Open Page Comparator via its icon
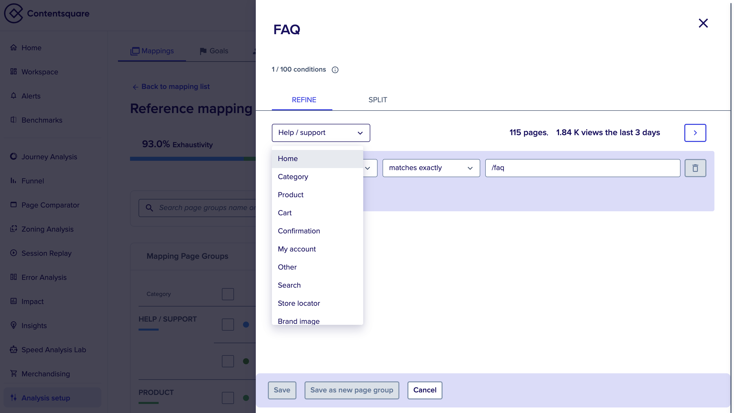This screenshot has height=413, width=734. 13,204
